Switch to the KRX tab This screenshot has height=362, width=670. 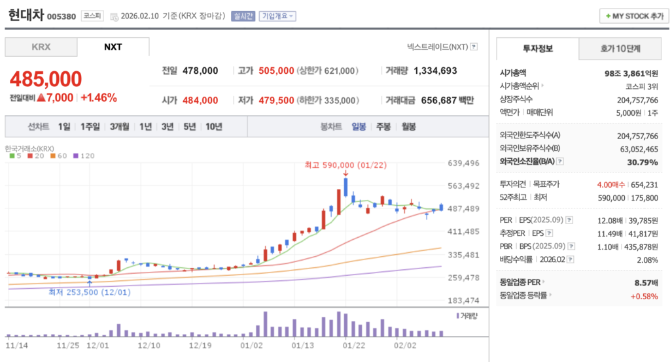point(41,47)
